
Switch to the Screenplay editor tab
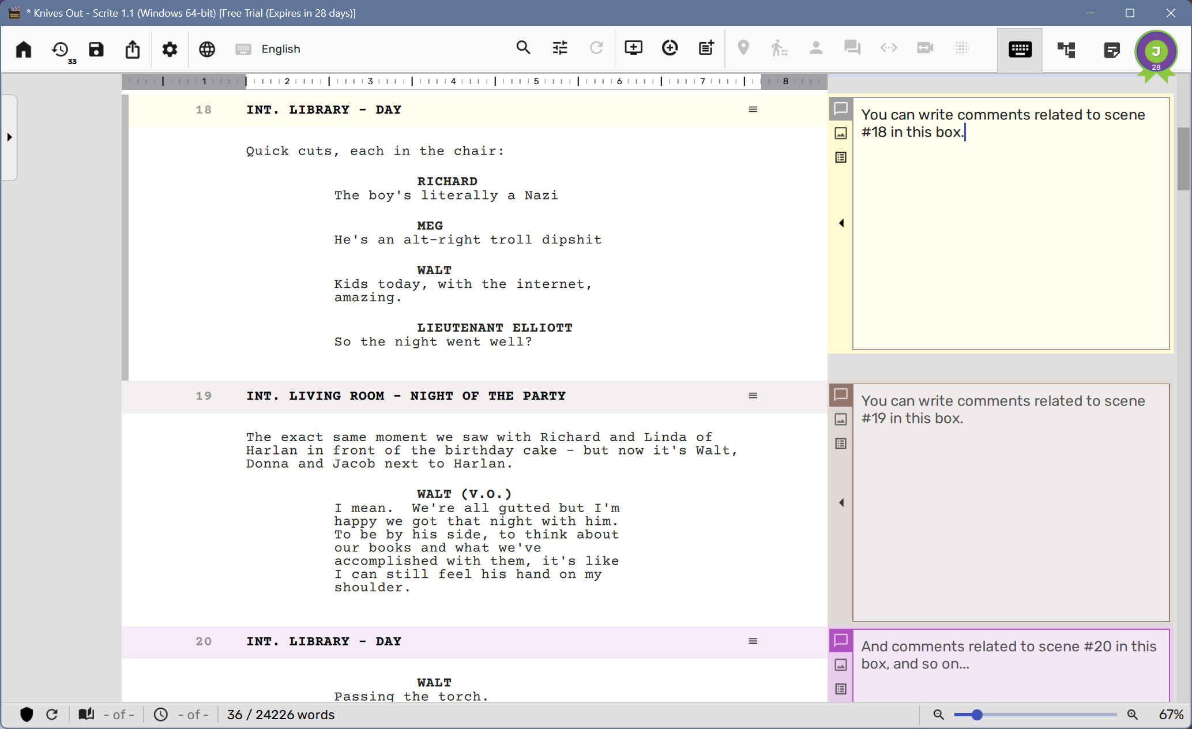tap(1020, 50)
